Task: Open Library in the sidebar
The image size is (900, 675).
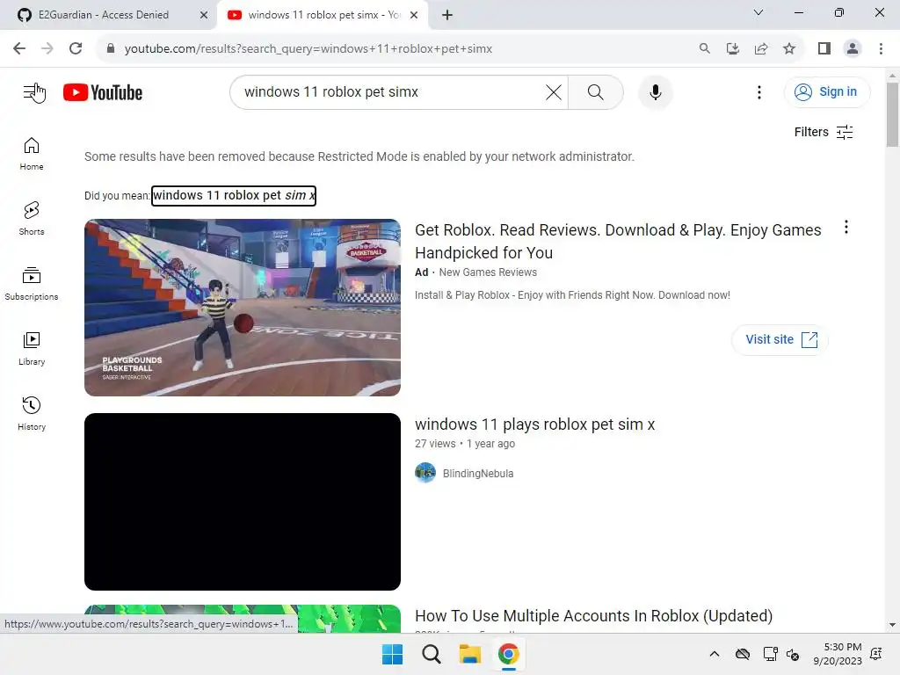Action: [32, 348]
